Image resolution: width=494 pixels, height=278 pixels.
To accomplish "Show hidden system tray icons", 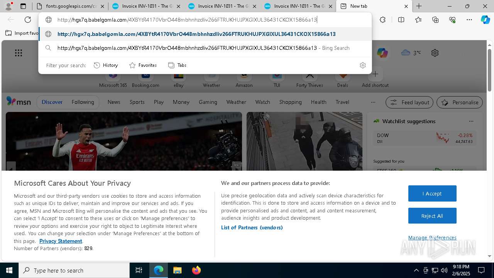I will tap(416, 270).
